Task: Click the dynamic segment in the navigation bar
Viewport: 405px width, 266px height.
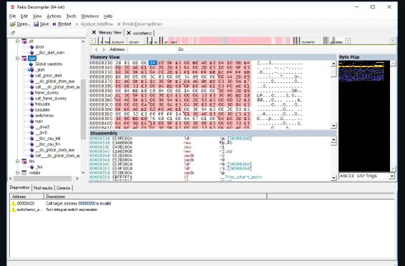Action: click(x=308, y=41)
